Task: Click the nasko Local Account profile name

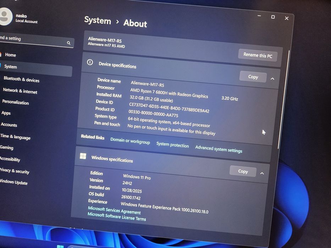Action: (26, 18)
